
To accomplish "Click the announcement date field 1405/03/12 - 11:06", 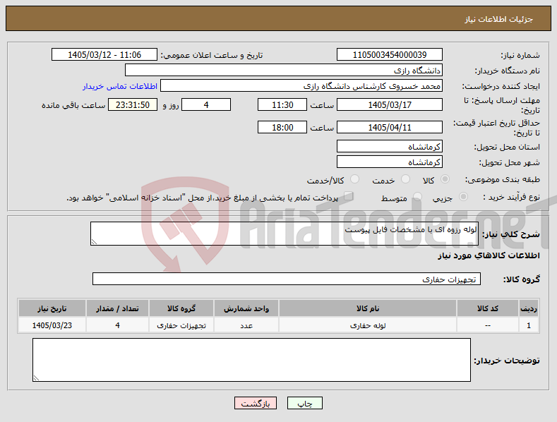I will [104, 55].
